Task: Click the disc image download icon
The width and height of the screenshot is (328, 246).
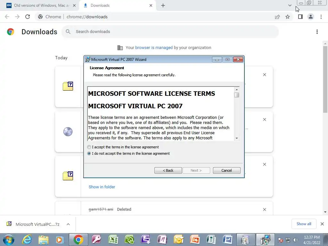Action: pyautogui.click(x=68, y=132)
